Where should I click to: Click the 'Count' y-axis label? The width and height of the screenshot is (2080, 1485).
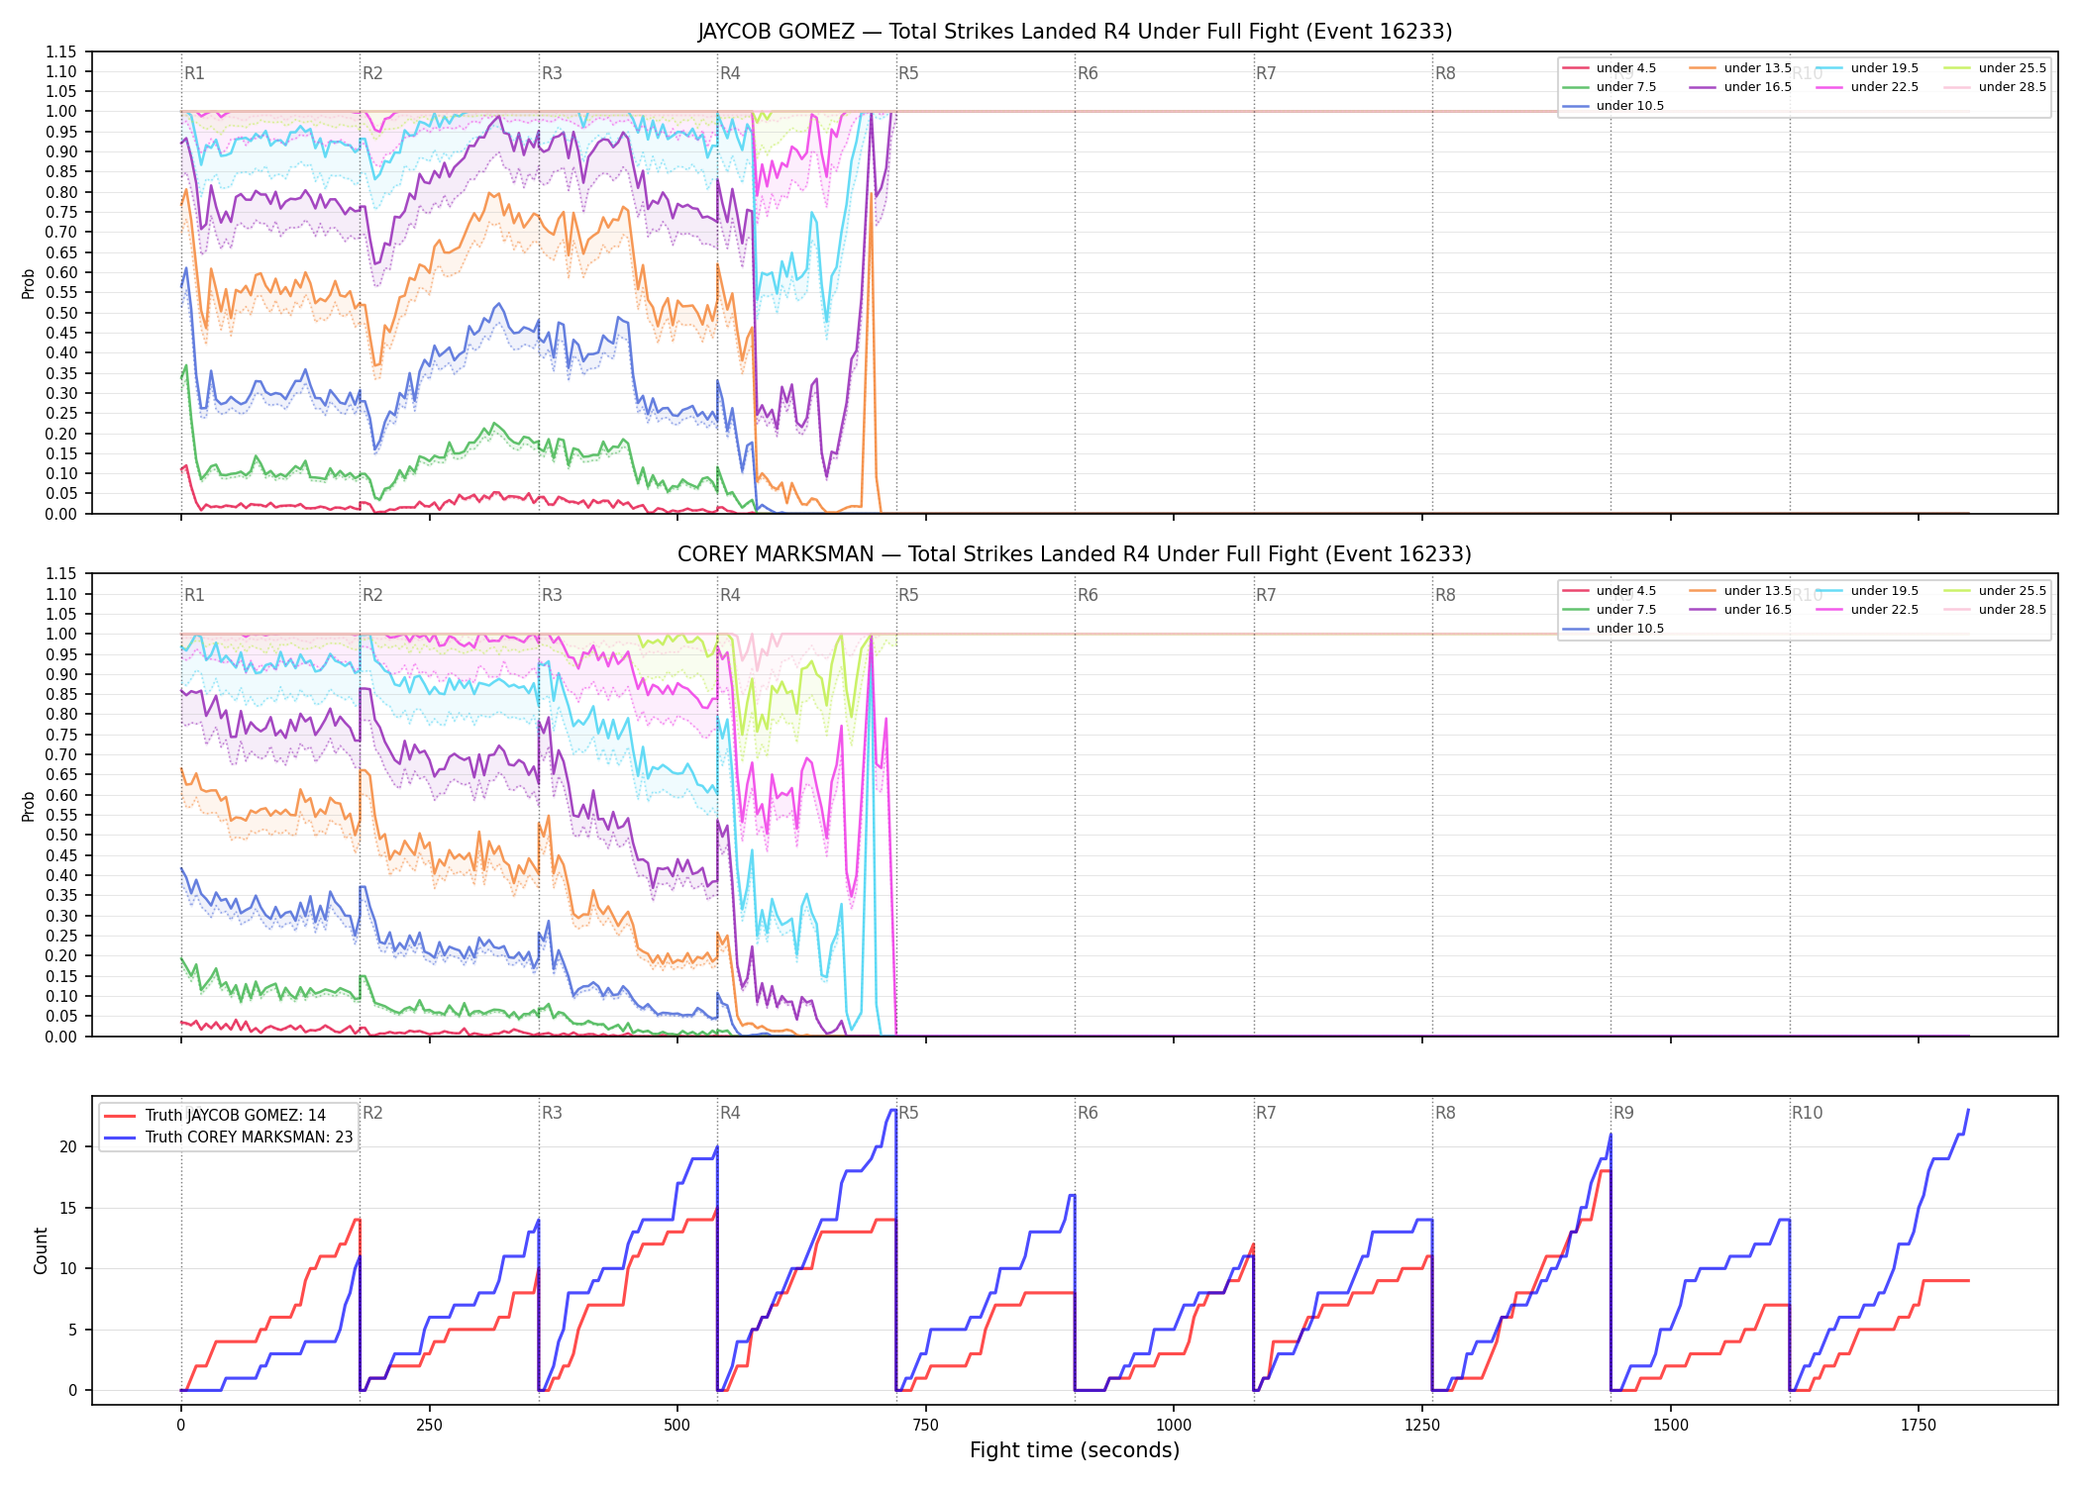tap(41, 1250)
